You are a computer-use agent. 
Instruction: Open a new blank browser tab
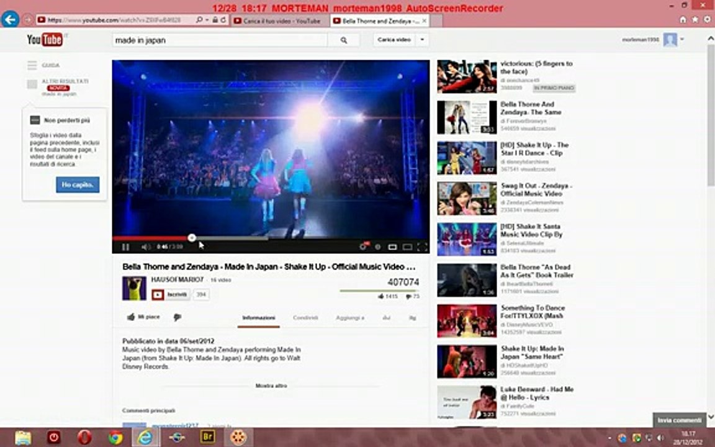436,20
